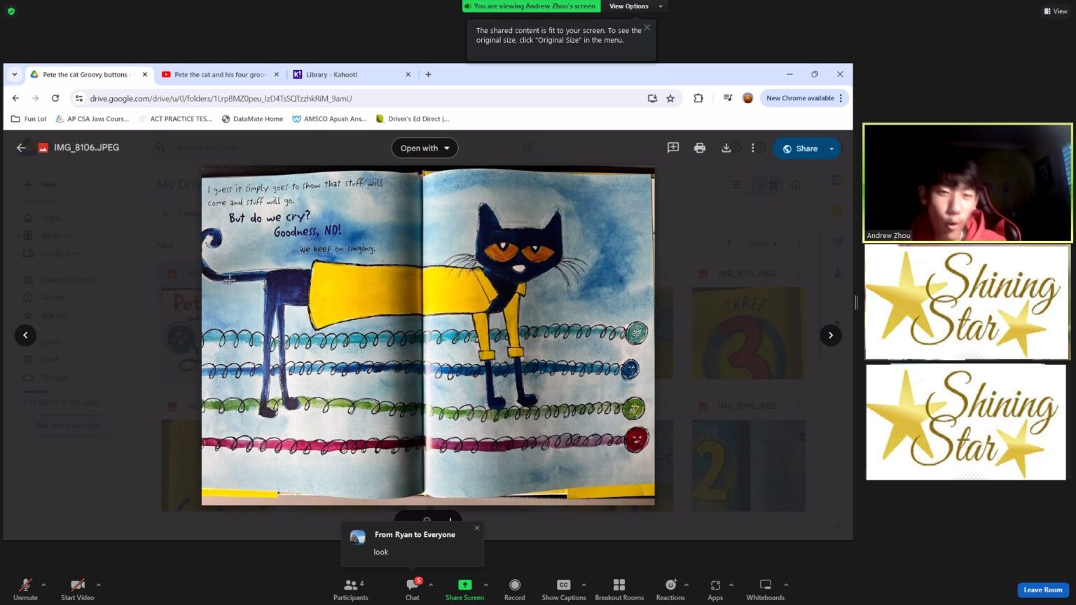Screen dimensions: 1076x605
Task: Unmute the microphone in Zoom
Action: coord(25,589)
